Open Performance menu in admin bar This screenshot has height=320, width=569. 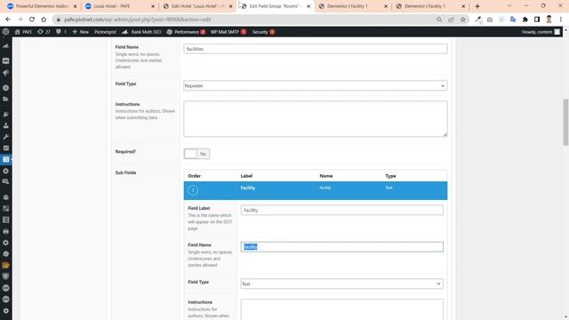tap(186, 32)
